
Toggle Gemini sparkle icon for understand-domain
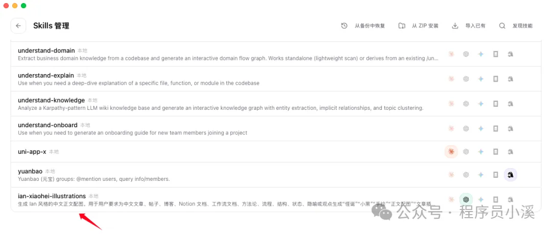[481, 54]
